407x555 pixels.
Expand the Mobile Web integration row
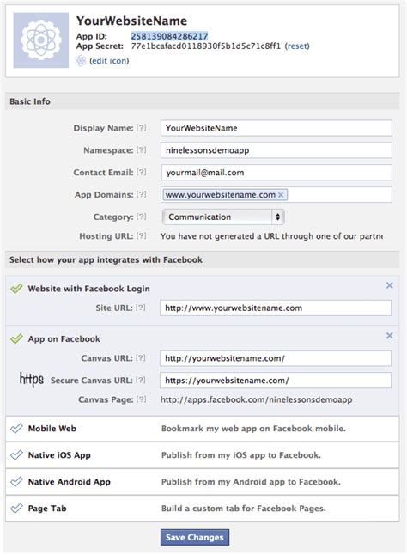point(203,429)
